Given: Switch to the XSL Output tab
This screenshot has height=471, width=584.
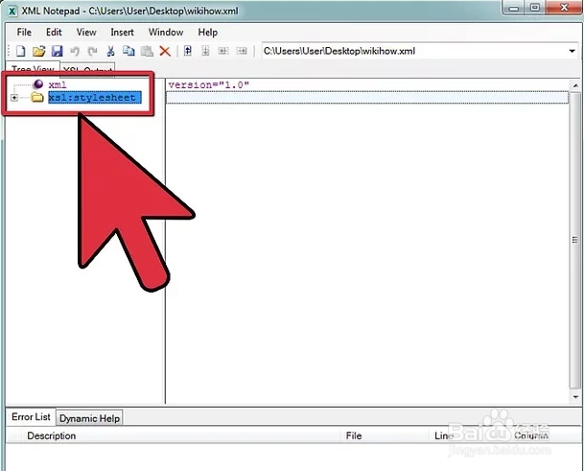Looking at the screenshot, I should coord(88,69).
